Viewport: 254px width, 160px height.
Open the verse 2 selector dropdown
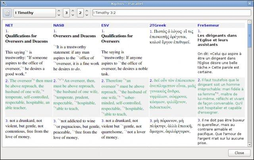pyautogui.click(x=81, y=13)
